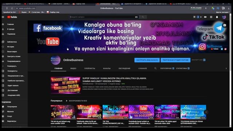Open Популярное vidIQ tab
This screenshot has height=131, width=233.
pyautogui.click(x=167, y=68)
